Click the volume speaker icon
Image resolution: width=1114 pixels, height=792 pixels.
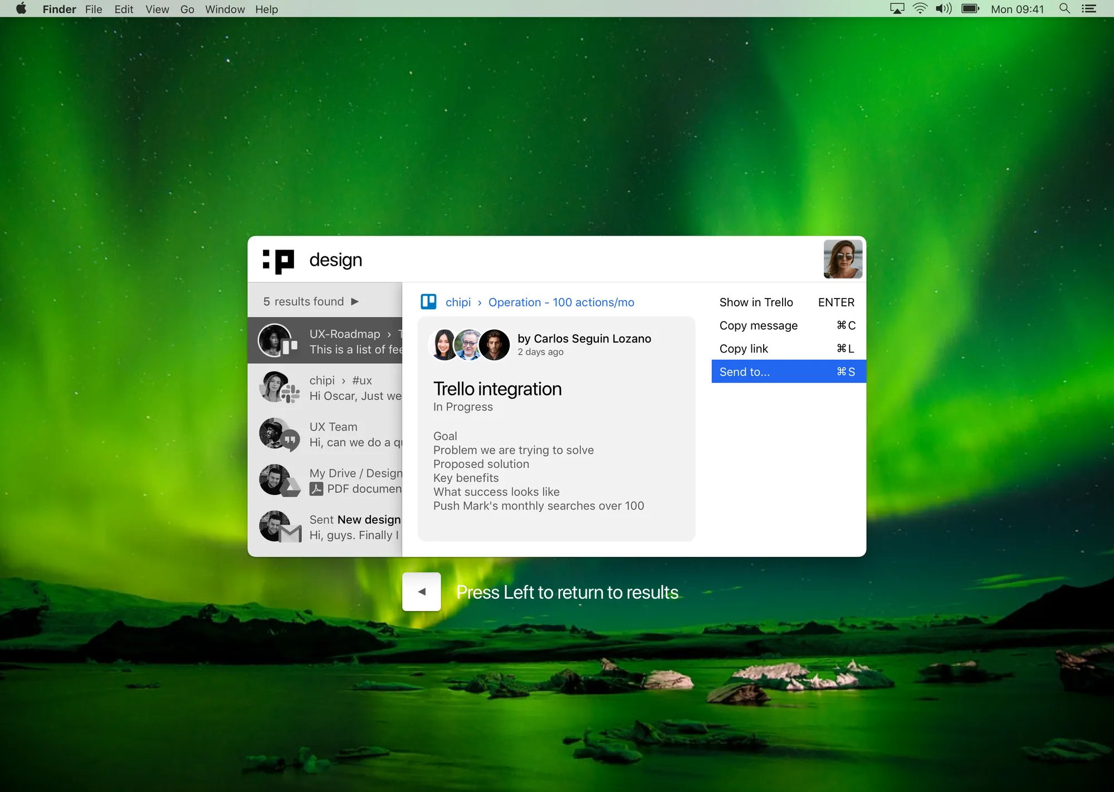(944, 8)
